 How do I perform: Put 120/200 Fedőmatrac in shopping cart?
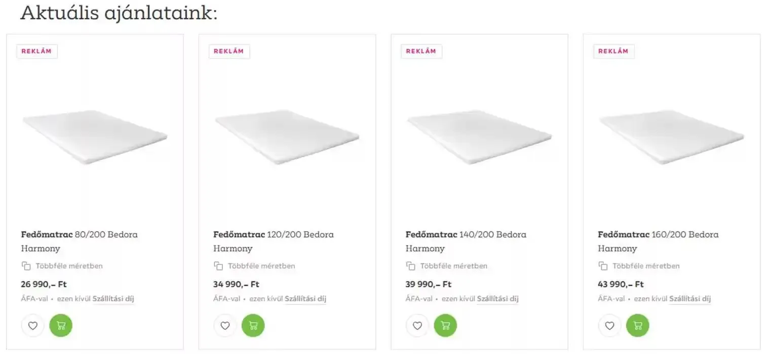click(253, 326)
